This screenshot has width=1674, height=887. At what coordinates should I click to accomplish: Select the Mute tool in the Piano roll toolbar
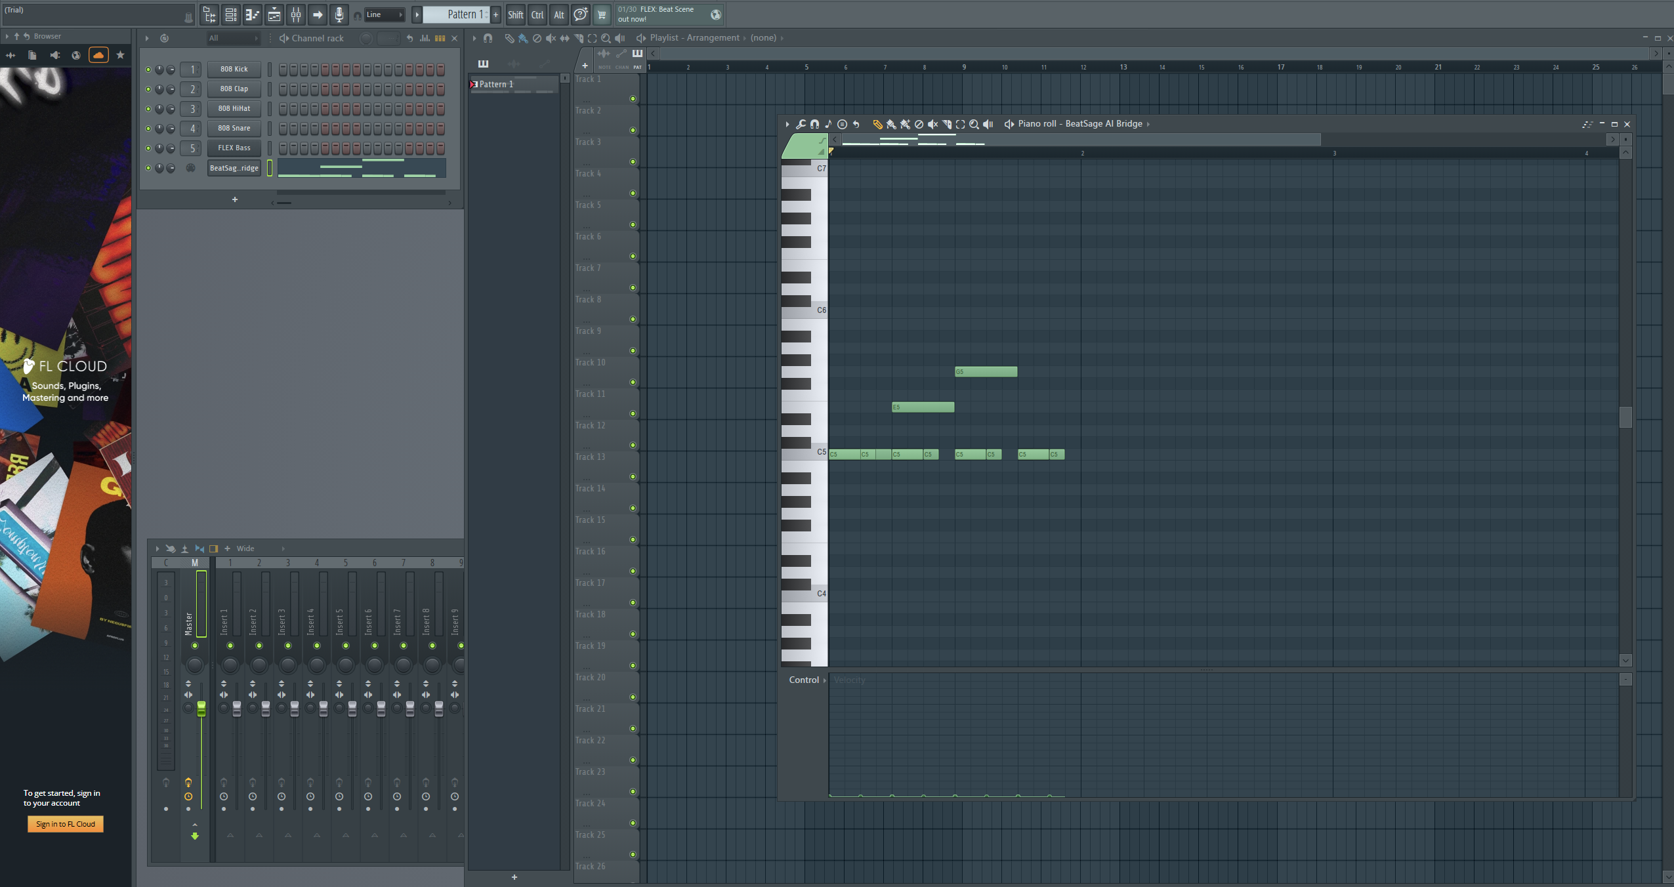[x=934, y=124]
